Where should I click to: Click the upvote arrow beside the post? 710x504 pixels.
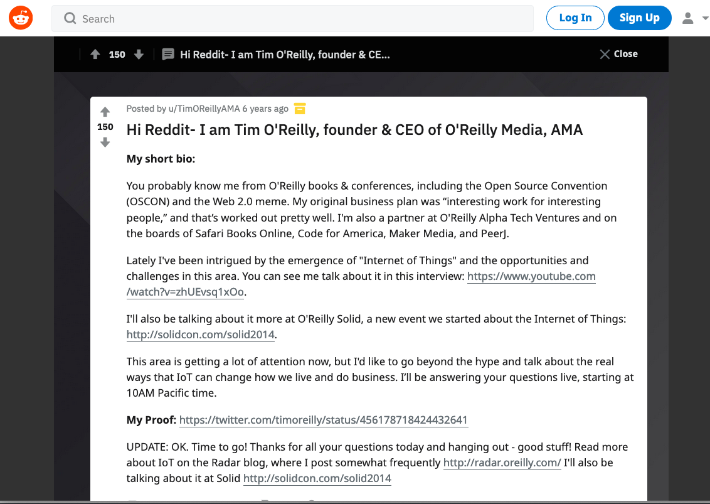(105, 112)
